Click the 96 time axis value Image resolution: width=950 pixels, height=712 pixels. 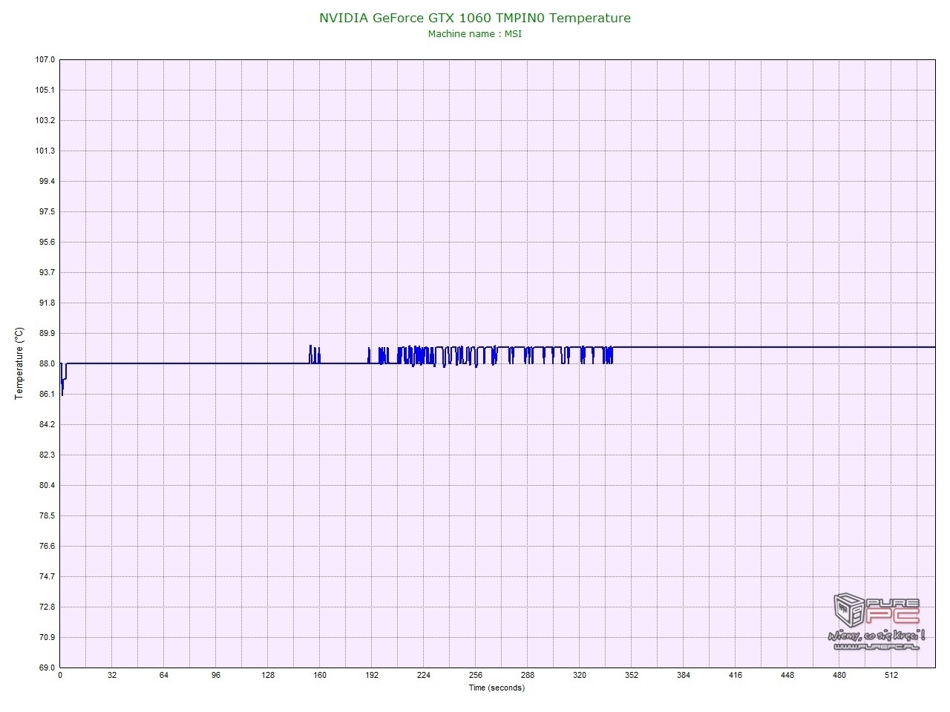(x=216, y=675)
